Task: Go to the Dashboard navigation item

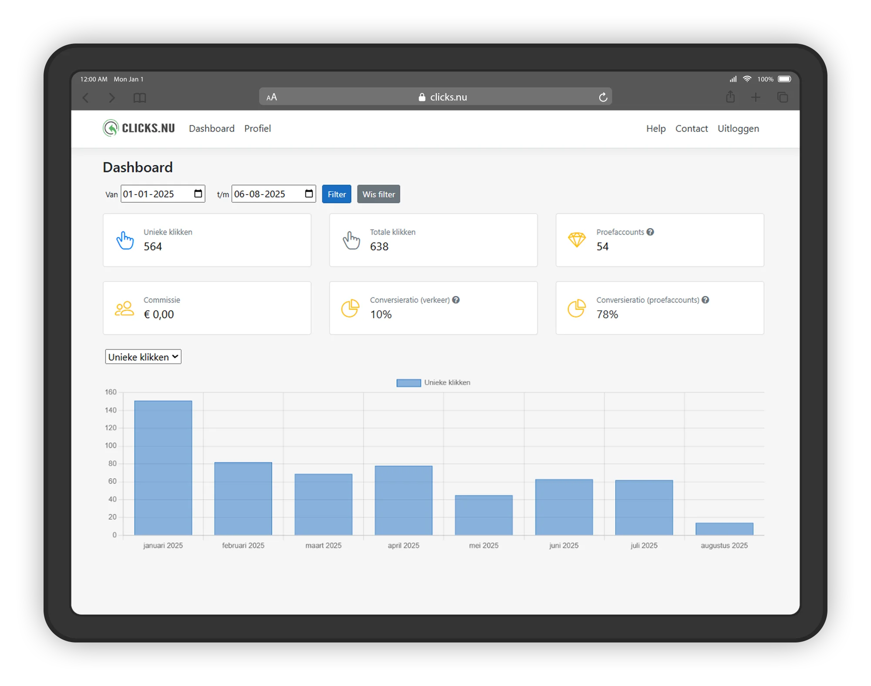Action: click(212, 128)
